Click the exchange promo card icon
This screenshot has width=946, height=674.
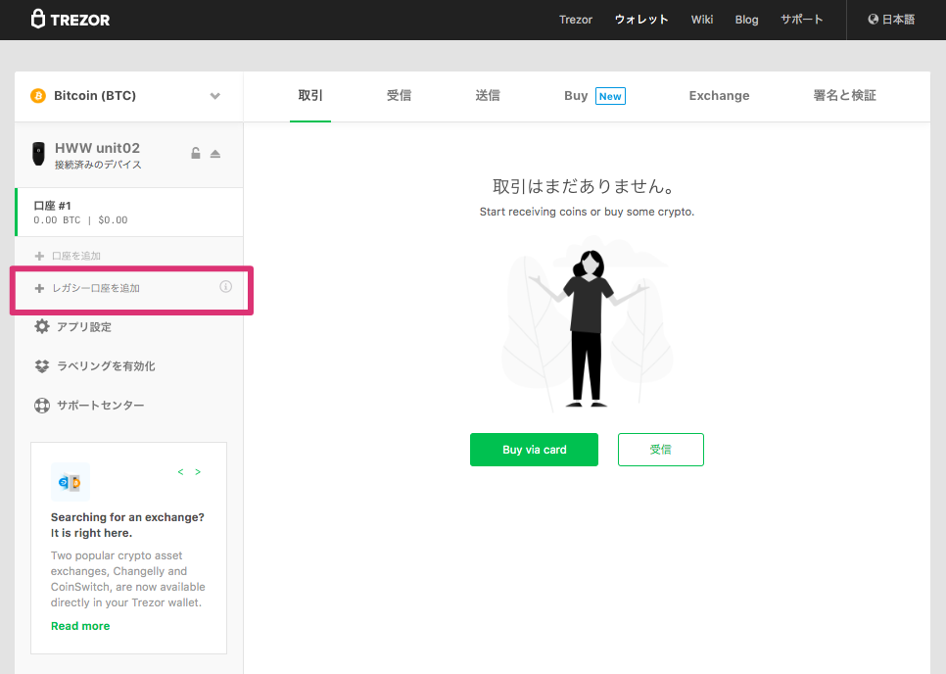(70, 482)
